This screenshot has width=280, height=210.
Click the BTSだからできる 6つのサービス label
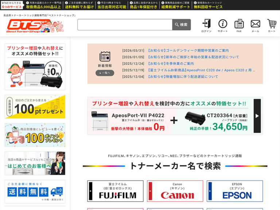point(12,5)
